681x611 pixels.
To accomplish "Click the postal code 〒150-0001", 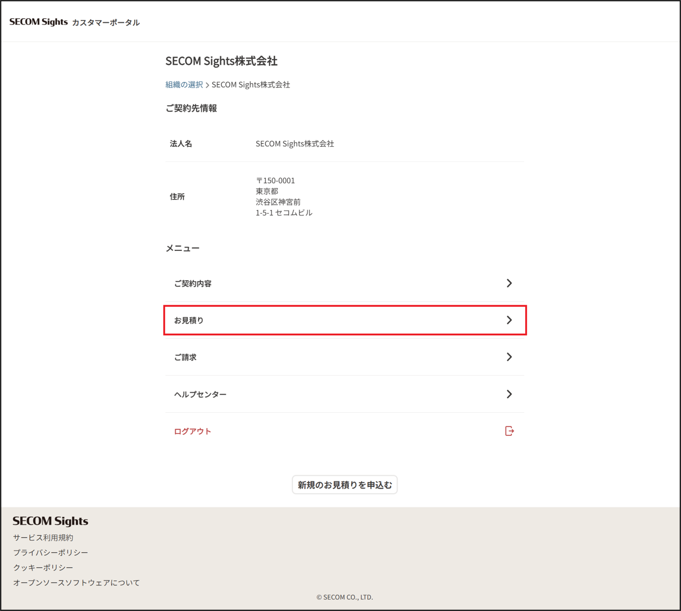I will pyautogui.click(x=275, y=181).
